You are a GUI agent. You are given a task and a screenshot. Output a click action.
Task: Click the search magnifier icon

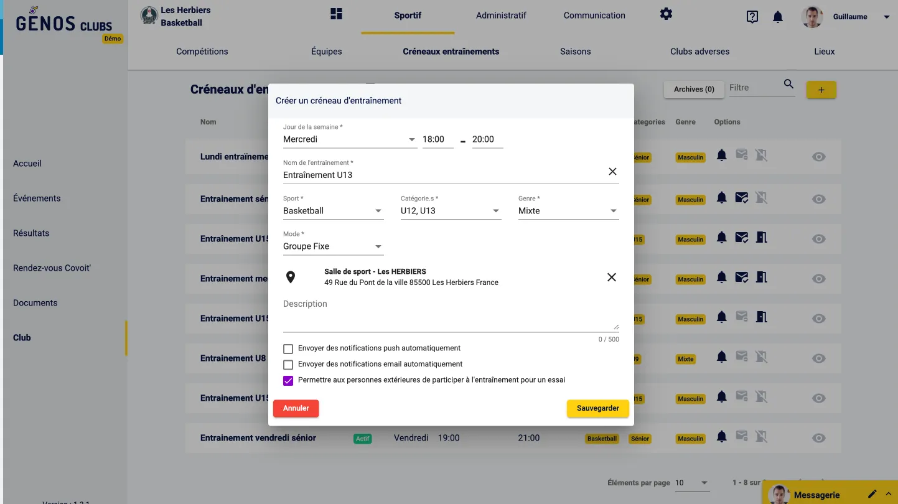point(788,85)
